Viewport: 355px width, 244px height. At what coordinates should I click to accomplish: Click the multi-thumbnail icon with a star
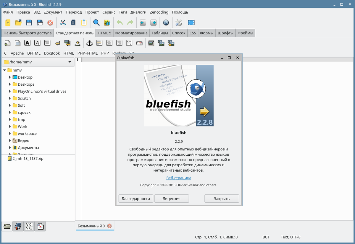pyautogui.click(x=171, y=43)
